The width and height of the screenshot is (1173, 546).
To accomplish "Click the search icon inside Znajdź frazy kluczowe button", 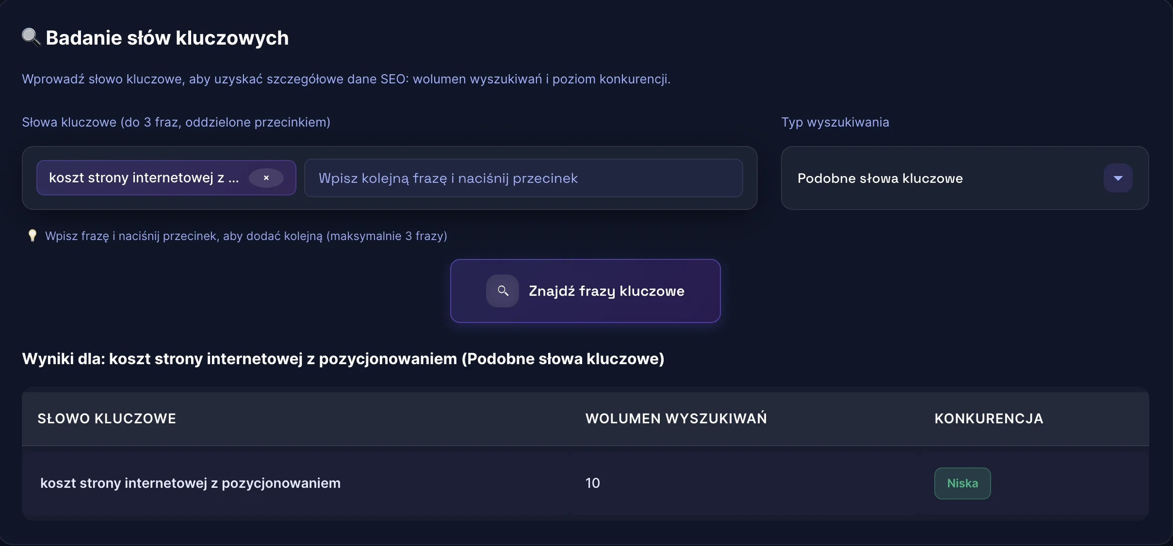I will [502, 291].
